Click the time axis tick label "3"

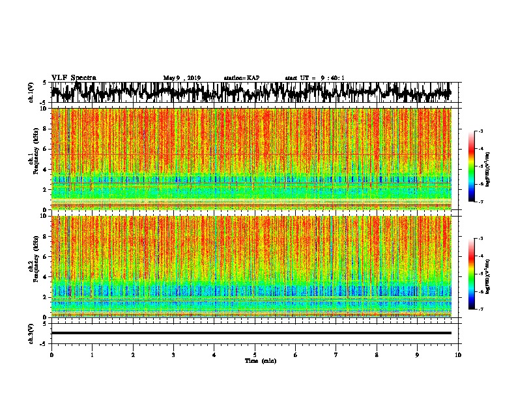point(173,355)
